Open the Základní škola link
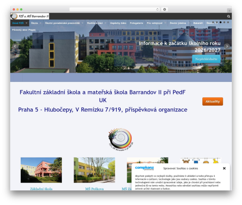Viewport: 242px width, 205px height. click(x=41, y=189)
